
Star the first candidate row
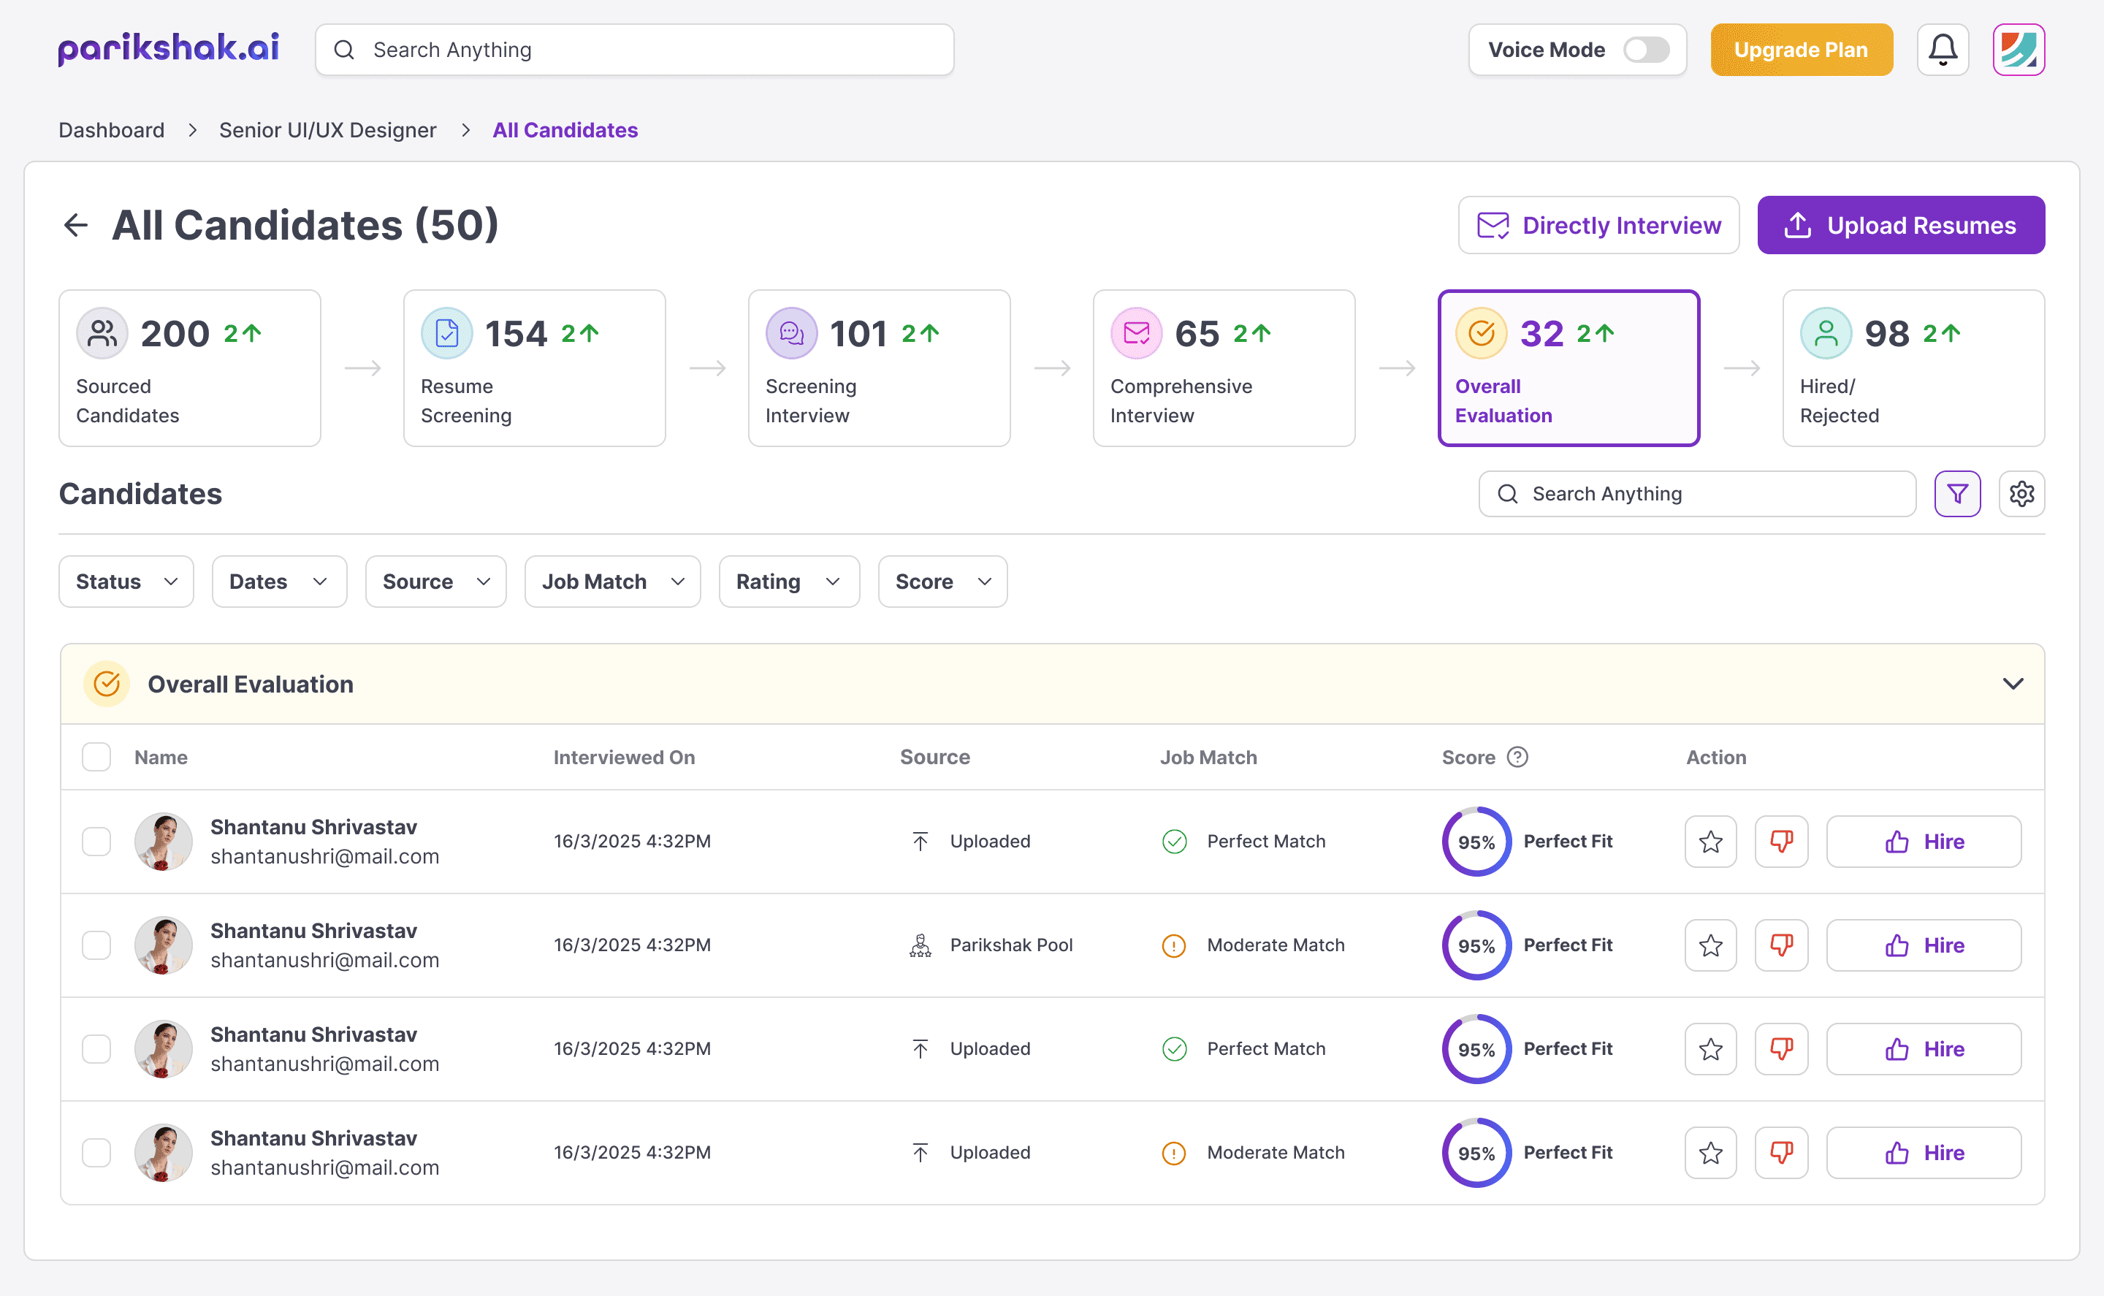(1709, 842)
